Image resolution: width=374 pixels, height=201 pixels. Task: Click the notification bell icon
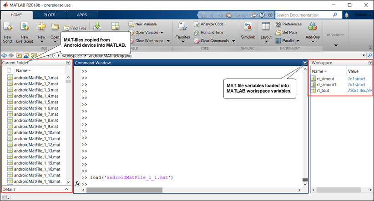346,15
